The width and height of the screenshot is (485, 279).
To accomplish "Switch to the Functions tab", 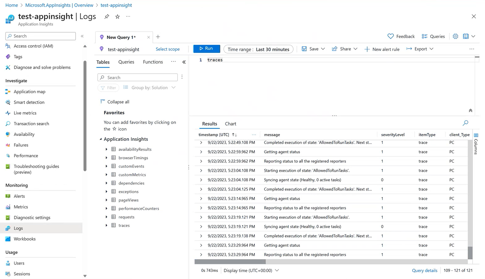I will click(x=153, y=62).
